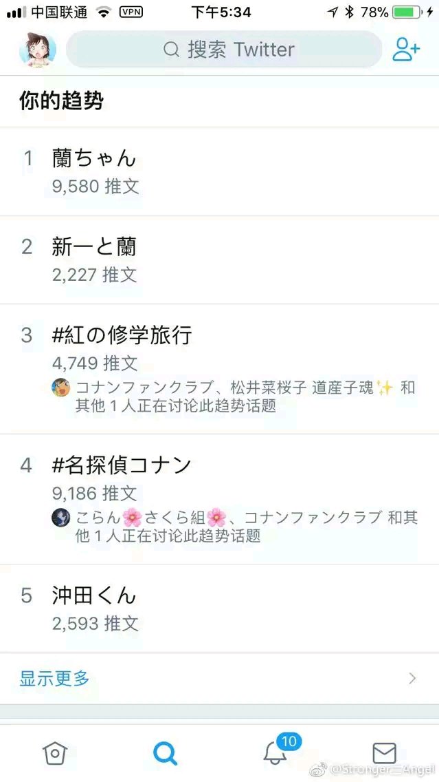Screen dimensions: 439x782
Task: Tap the add contacts person-plus icon
Action: tap(405, 50)
